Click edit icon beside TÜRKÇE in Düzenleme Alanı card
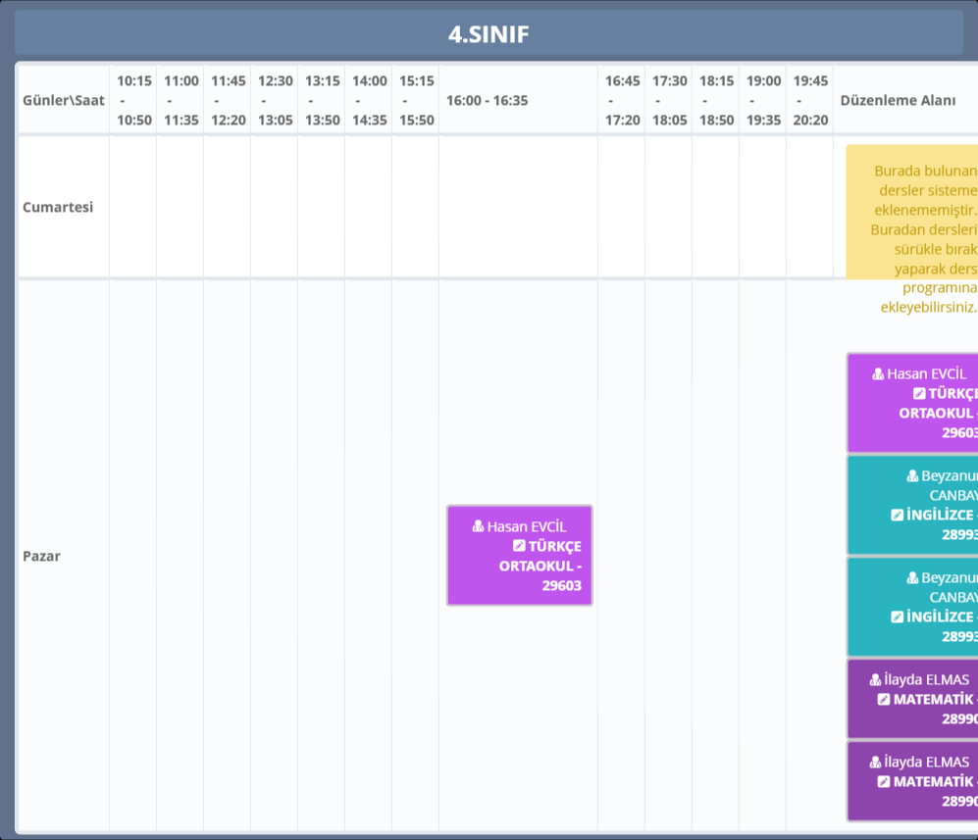The image size is (978, 840). [x=919, y=393]
